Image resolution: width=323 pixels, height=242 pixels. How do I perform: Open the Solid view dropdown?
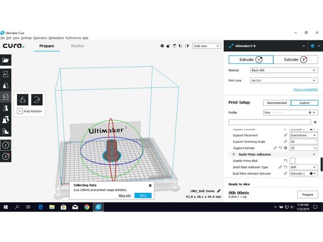206,46
